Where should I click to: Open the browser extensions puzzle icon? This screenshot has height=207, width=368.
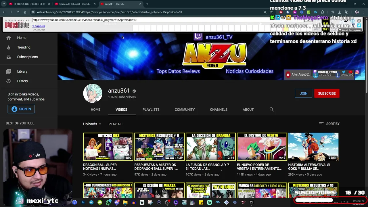[322, 12]
